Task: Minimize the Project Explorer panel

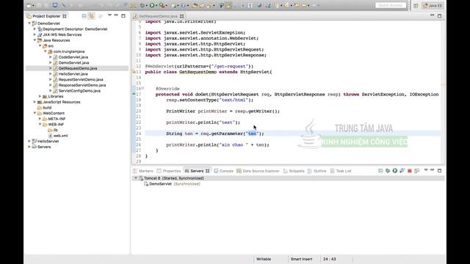Action: tap(116, 15)
